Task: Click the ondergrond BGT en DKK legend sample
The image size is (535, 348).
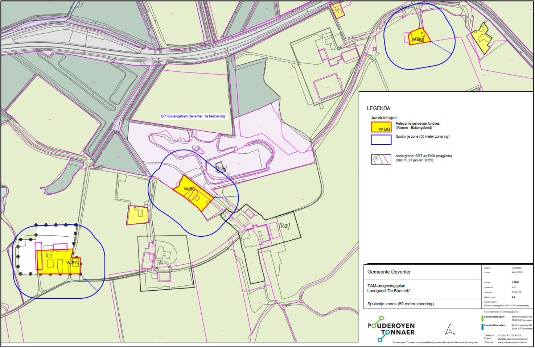Action: 381,159
